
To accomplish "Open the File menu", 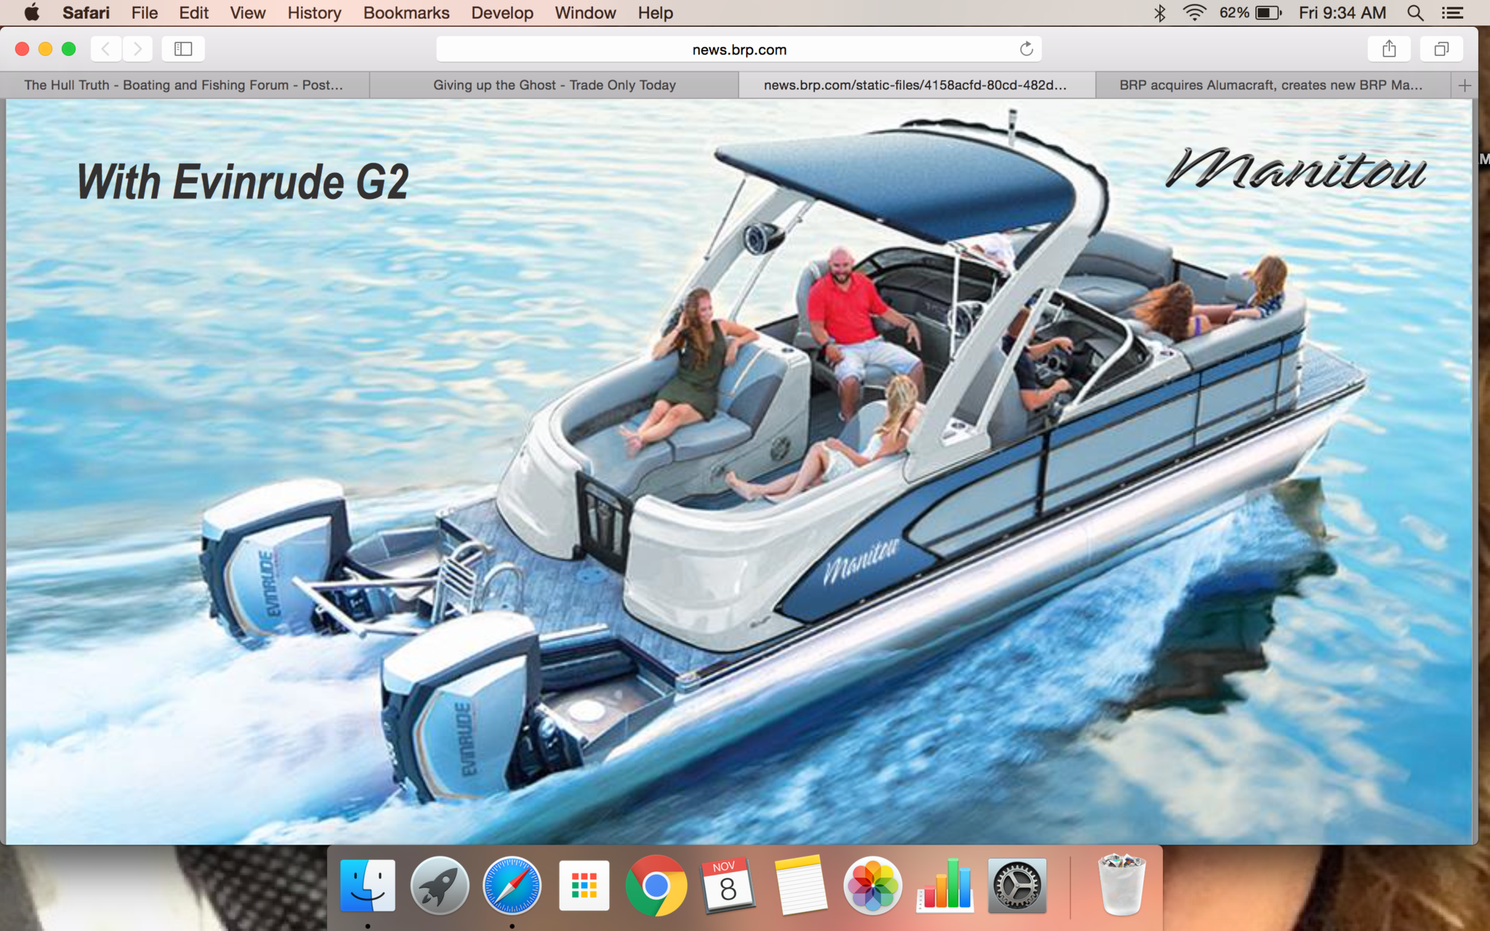I will (145, 13).
